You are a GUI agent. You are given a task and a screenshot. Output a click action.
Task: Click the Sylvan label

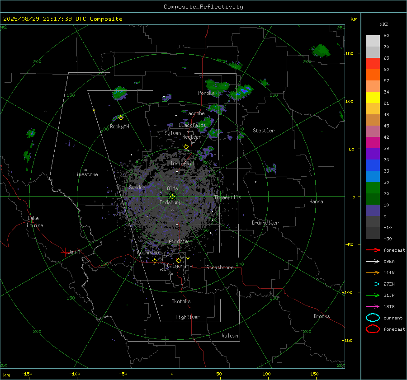173,134
